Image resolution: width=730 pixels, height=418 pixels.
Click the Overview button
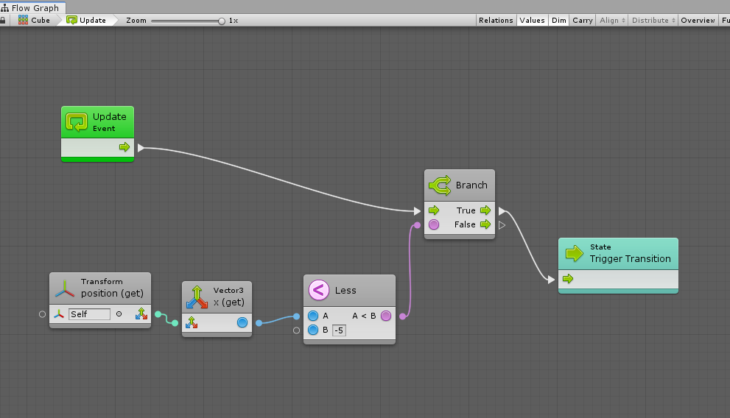tap(698, 21)
